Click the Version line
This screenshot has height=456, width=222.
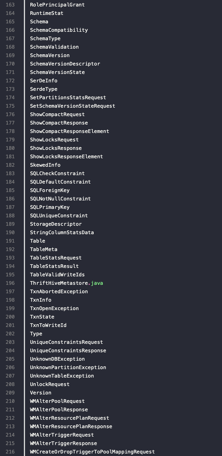tap(41, 393)
